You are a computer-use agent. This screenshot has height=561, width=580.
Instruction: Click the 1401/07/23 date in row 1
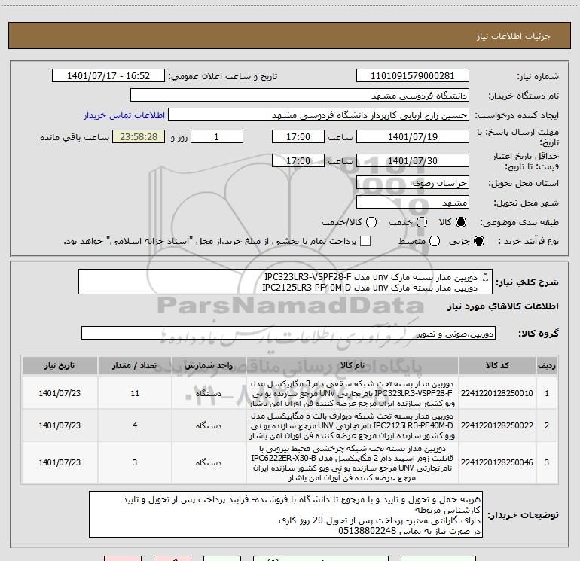pyautogui.click(x=60, y=393)
